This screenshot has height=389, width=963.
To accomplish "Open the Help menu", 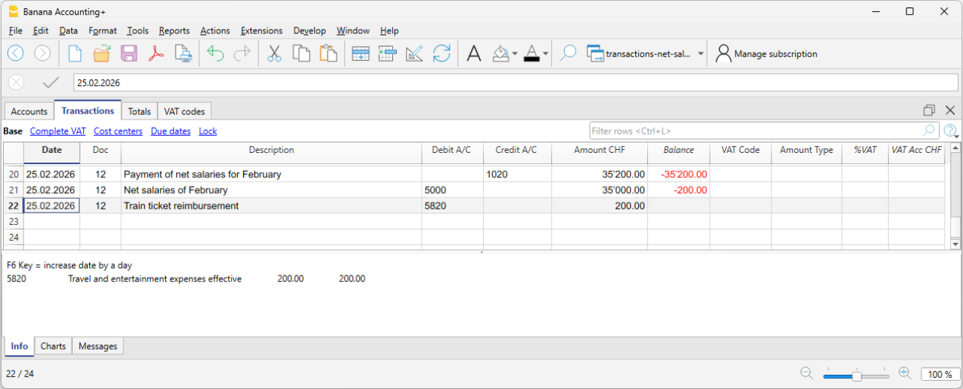I will [x=389, y=30].
